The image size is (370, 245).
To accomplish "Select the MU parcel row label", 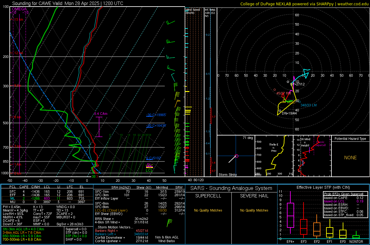I will (13, 202).
